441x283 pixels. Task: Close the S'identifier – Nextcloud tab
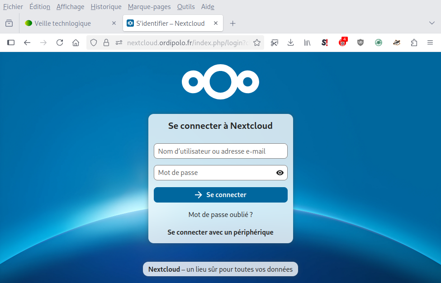[x=216, y=23]
